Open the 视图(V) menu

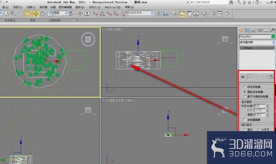click(18, 7)
